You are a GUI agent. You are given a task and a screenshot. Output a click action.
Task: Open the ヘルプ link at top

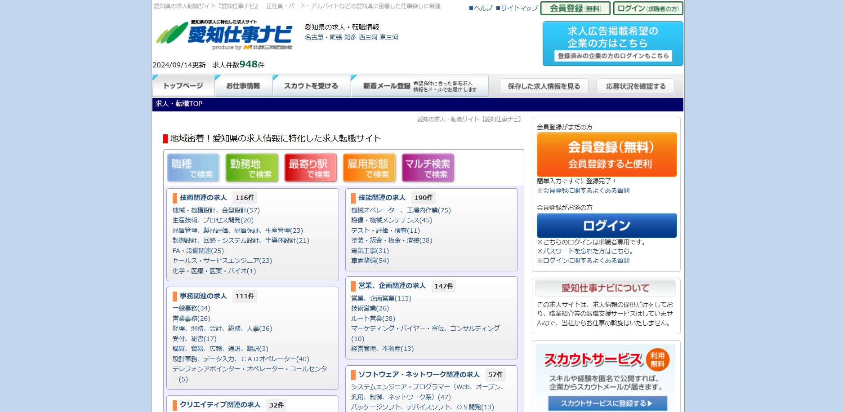(481, 8)
